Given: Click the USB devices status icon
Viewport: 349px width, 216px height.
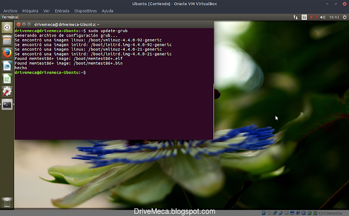Looking at the screenshot, I should pyautogui.click(x=281, y=213).
